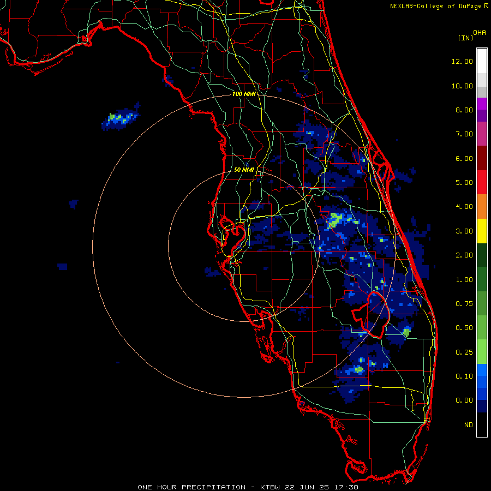Viewport: 491px width, 491px height.
Task: Select the dark red 6.00 color segment
Action: click(482, 158)
